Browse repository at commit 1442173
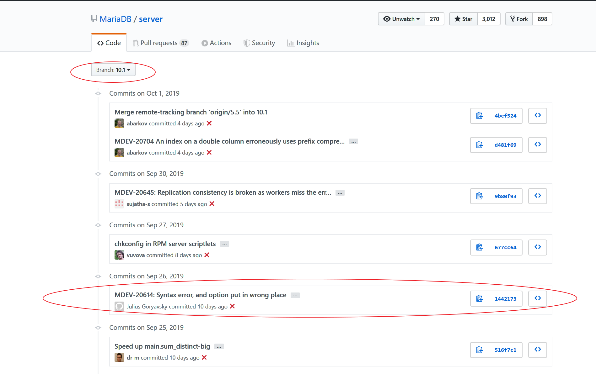The image size is (596, 374). pyautogui.click(x=537, y=298)
